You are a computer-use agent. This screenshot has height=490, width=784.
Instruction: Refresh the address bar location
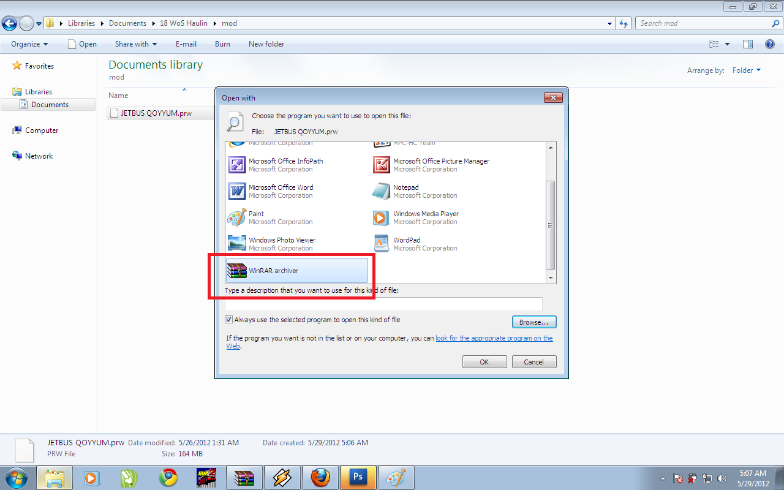(x=624, y=23)
